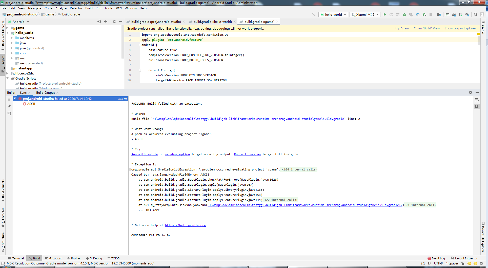The image size is (488, 268).
Task: Click the eye view options icon in Build
Action: point(9,113)
